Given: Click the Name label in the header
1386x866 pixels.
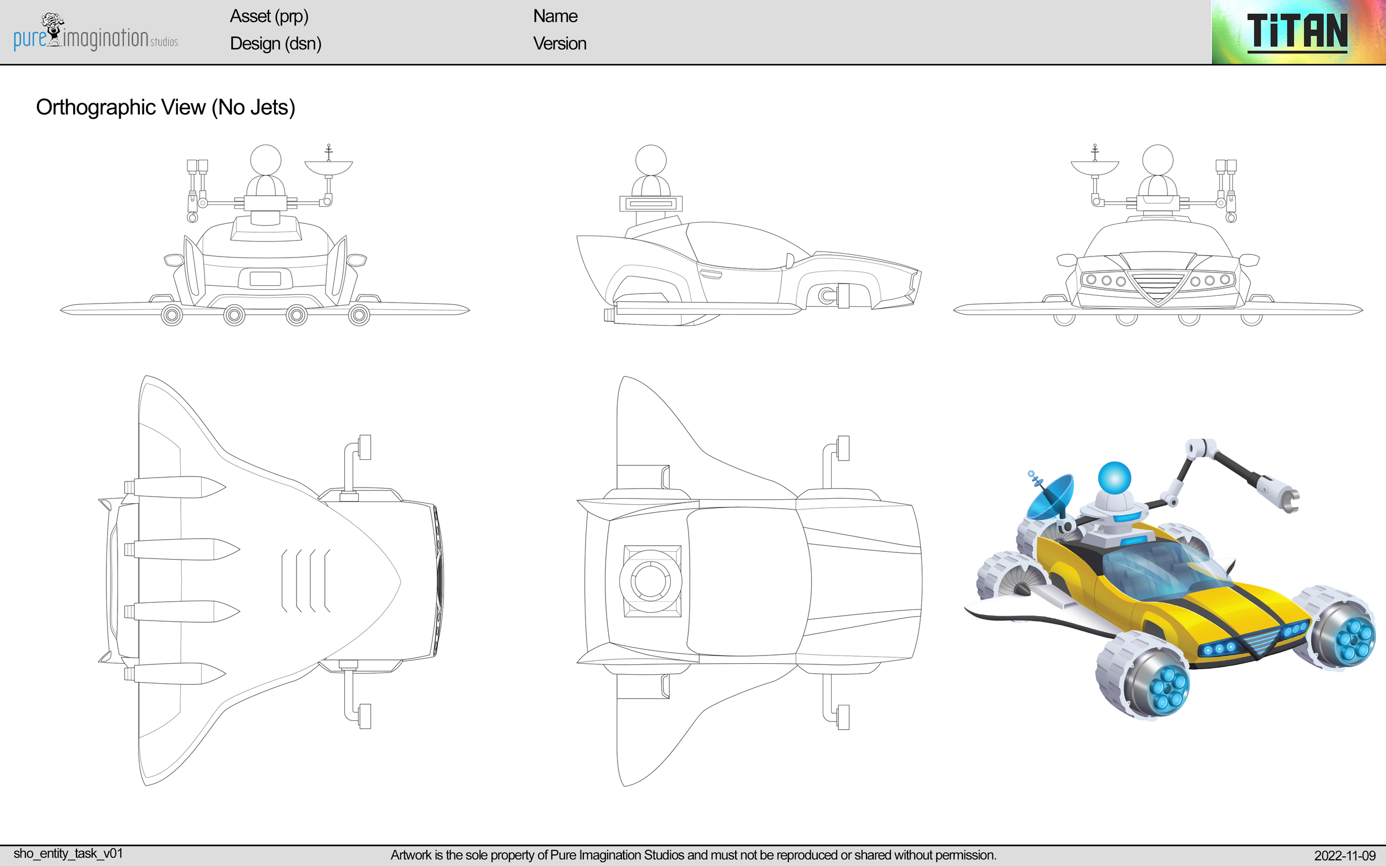Looking at the screenshot, I should [x=554, y=16].
